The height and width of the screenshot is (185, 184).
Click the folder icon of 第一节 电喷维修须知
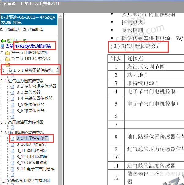7,53
